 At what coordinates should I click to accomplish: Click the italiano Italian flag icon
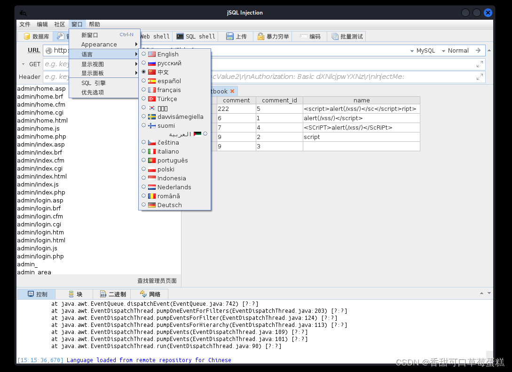[x=152, y=151]
